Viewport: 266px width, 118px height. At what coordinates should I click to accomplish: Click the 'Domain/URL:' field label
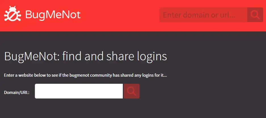pyautogui.click(x=17, y=93)
